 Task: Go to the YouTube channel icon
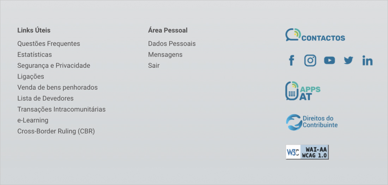point(329,60)
